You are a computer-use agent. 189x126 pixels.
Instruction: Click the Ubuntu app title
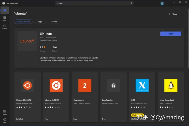pos(46,34)
